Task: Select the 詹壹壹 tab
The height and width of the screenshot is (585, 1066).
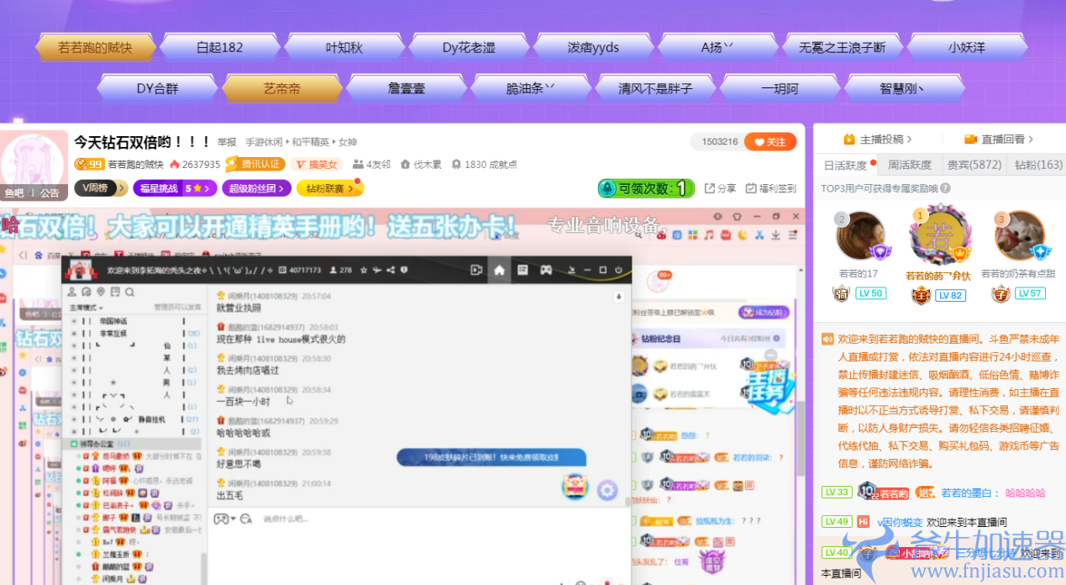Action: click(407, 88)
